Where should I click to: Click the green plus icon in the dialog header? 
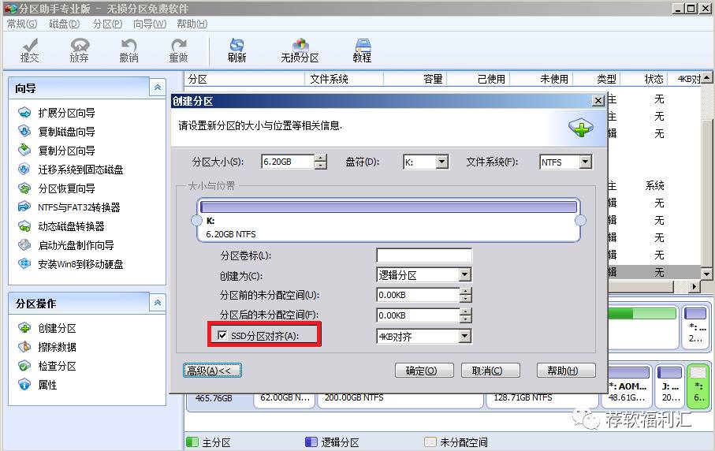(x=580, y=128)
